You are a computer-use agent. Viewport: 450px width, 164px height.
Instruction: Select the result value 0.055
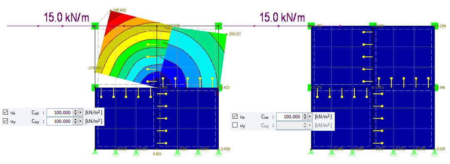coord(359,149)
